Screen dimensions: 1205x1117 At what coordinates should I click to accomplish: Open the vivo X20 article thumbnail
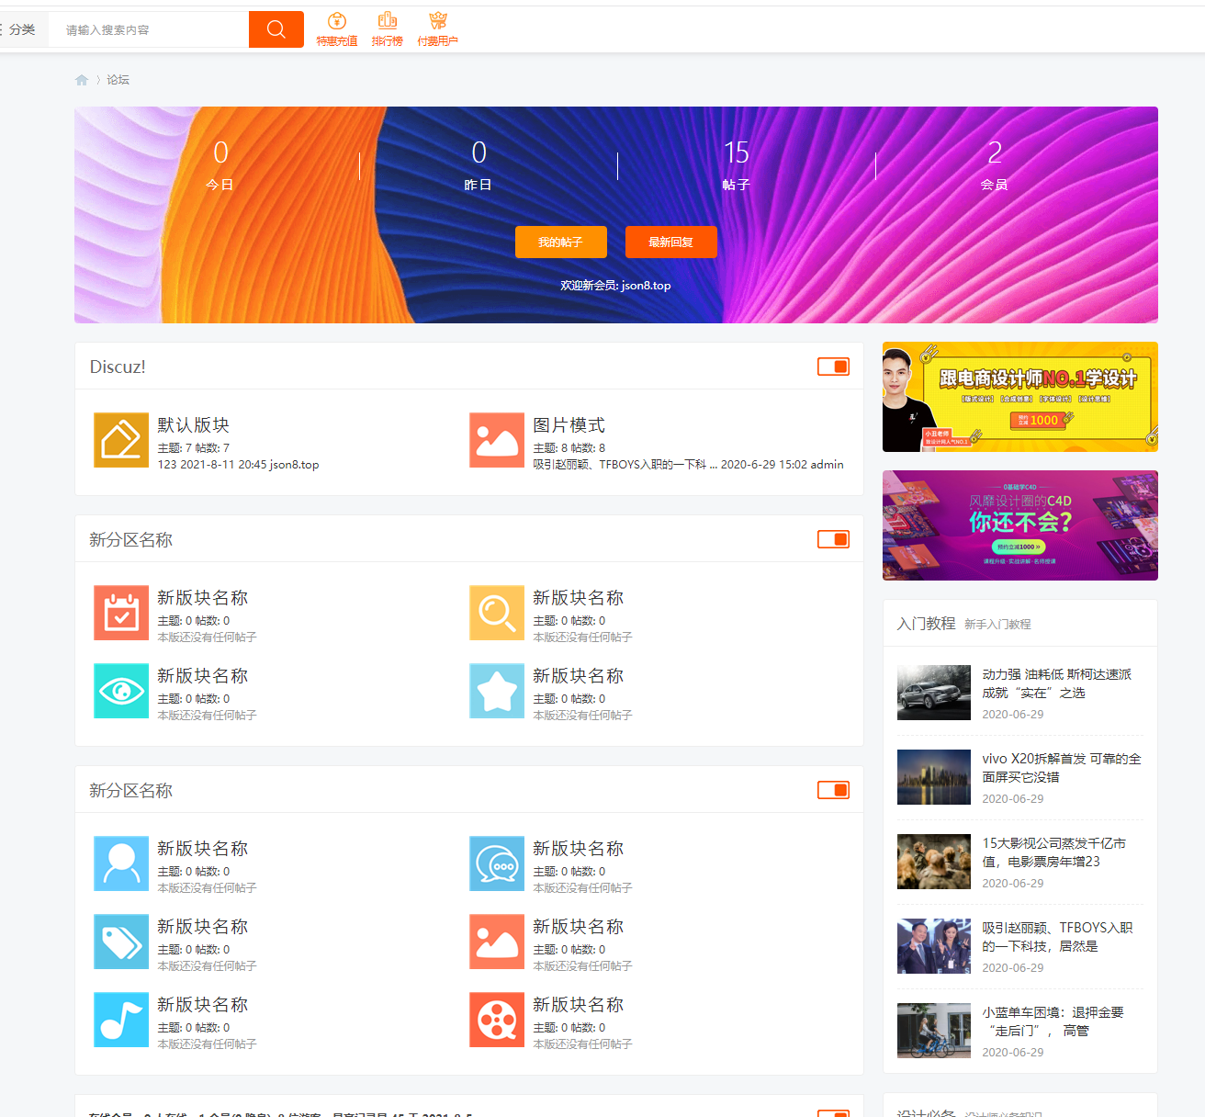(x=933, y=777)
